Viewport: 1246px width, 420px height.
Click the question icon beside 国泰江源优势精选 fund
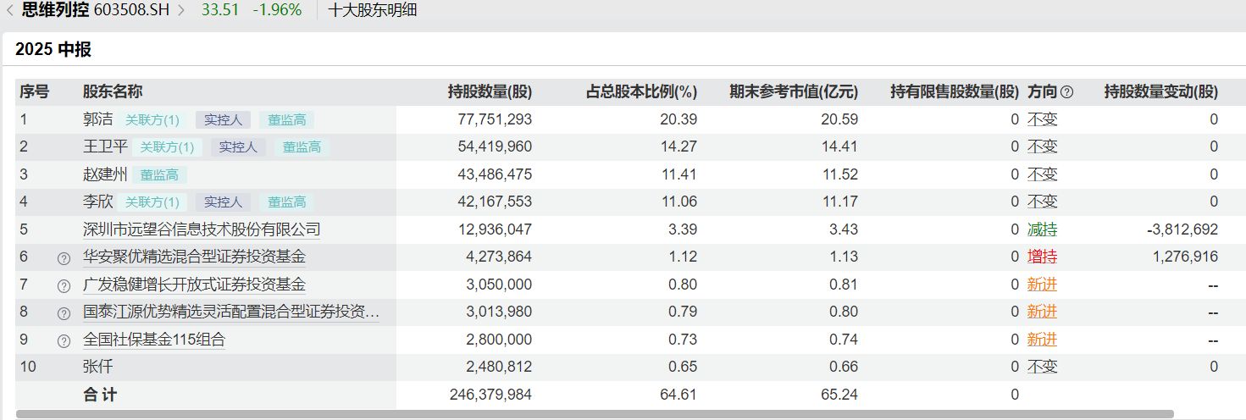(x=64, y=314)
